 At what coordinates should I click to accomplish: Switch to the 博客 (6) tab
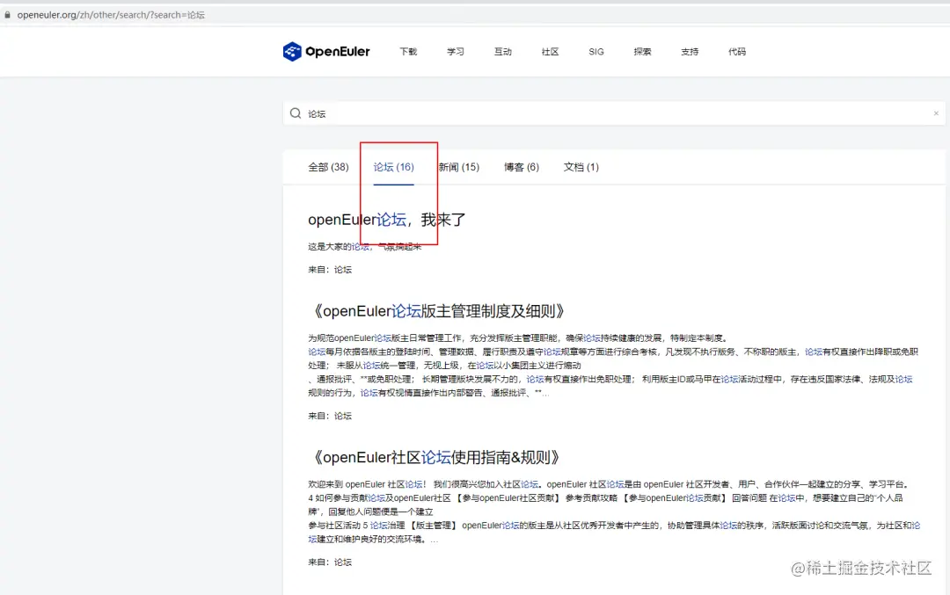pyautogui.click(x=520, y=167)
